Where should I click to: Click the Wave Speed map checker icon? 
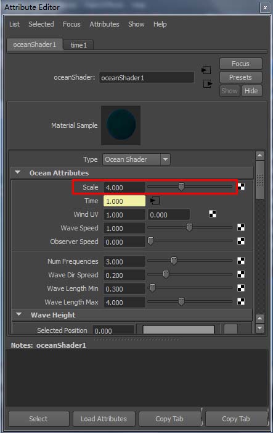241,227
